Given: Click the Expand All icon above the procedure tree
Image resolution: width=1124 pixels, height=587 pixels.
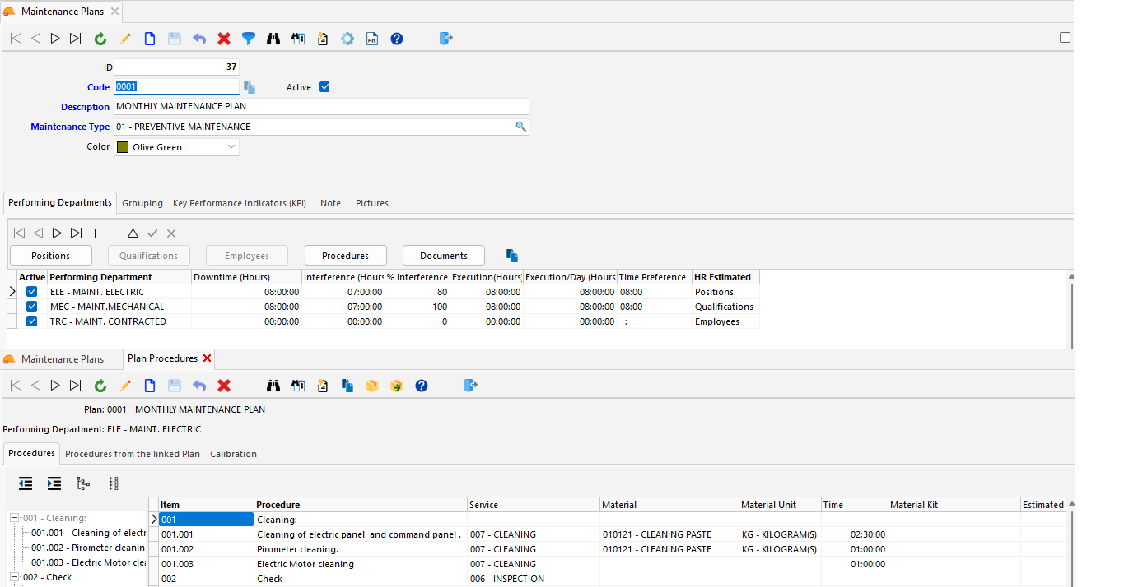Looking at the screenshot, I should (25, 483).
